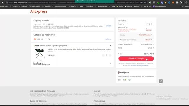The height and width of the screenshot is (106, 189).
Task: Decrease the product quantity
Action: point(103,55)
